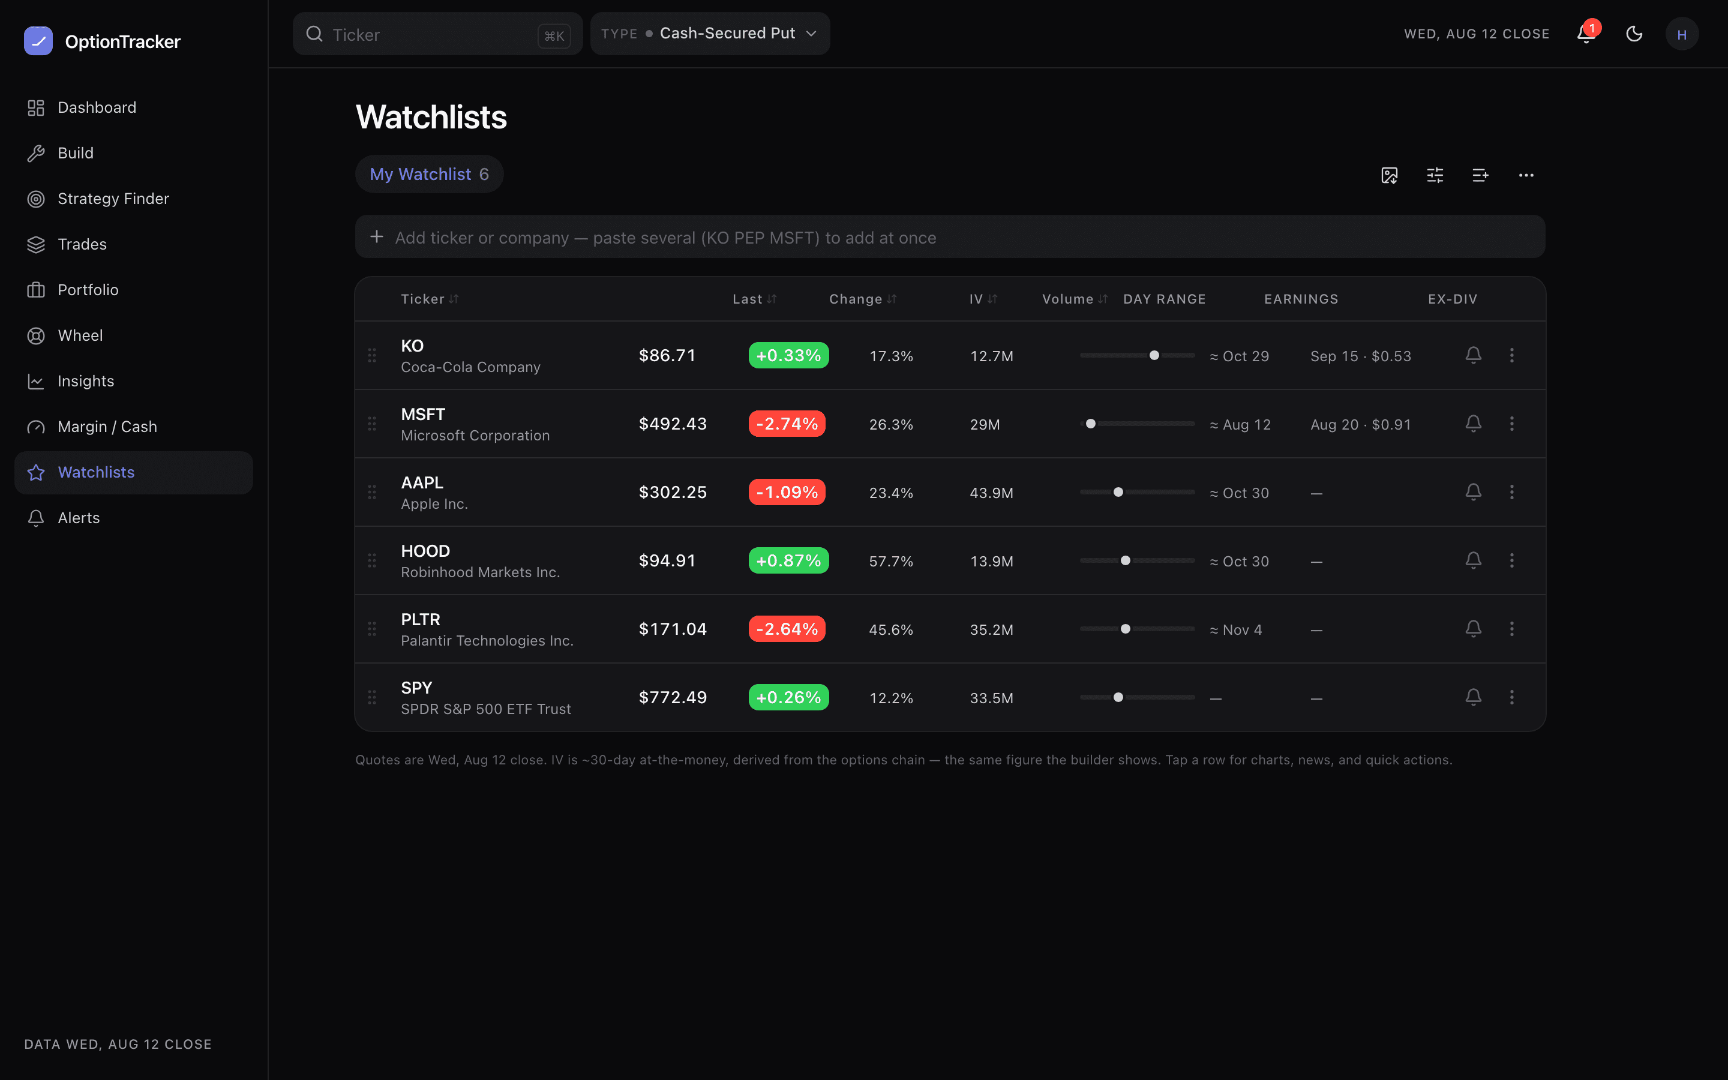1728x1080 pixels.
Task: Click the drag handle on HOOD row
Action: [x=372, y=561]
